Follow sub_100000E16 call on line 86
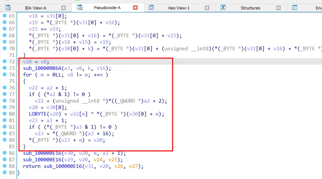The image size is (322, 179). (x=41, y=153)
